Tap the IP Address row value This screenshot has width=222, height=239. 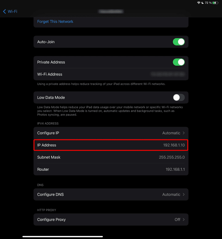tap(174, 145)
